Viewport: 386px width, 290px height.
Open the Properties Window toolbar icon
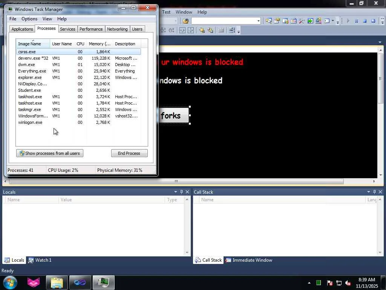(277, 21)
